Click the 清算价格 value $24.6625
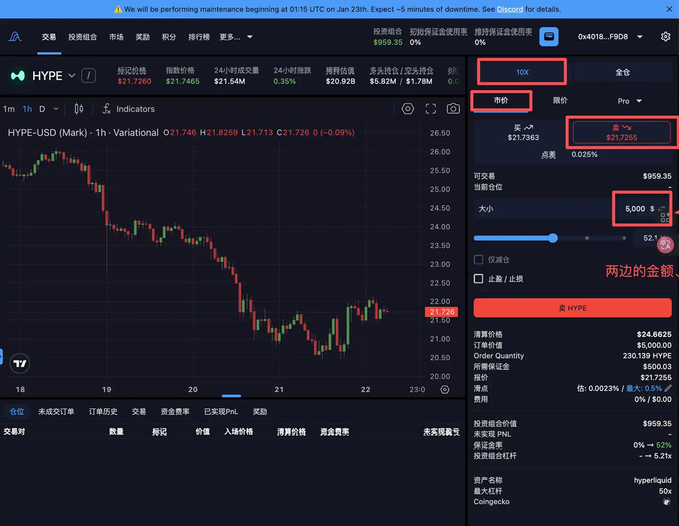The image size is (679, 526). coord(654,334)
